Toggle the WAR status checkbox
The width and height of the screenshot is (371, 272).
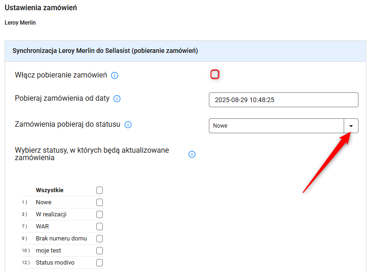tap(100, 227)
